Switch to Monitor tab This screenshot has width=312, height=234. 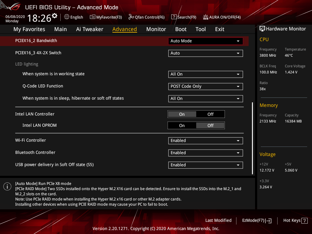pyautogui.click(x=156, y=29)
